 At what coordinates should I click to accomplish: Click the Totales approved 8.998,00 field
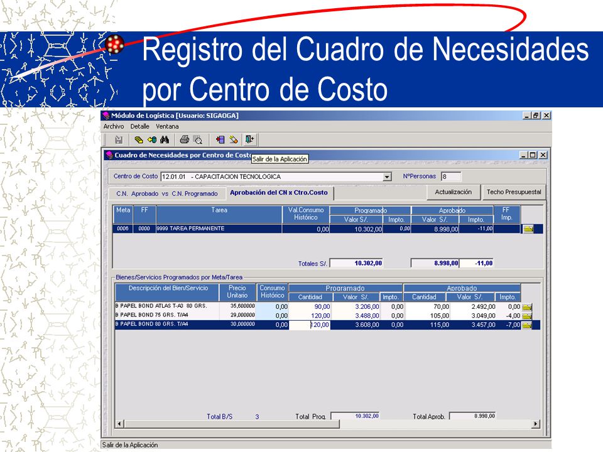435,263
